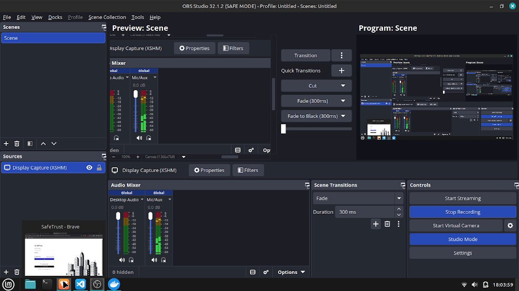Mute Mic/Aux in preview mixer
519x291 pixels.
[139, 138]
